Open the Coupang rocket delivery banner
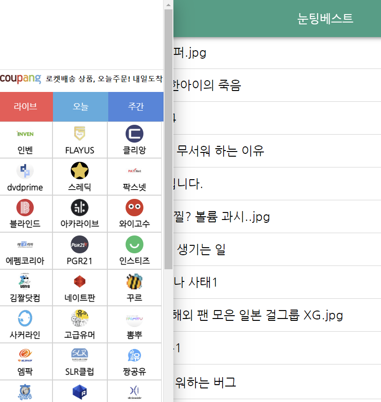Viewport: 381px width, 402px height. click(82, 78)
